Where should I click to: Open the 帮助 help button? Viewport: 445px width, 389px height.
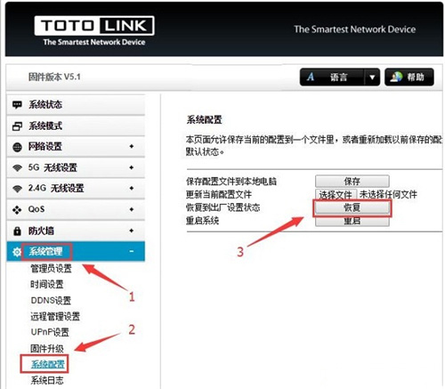[x=409, y=77]
